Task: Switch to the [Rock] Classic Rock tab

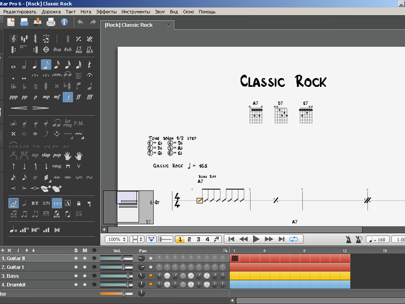Action: pos(129,25)
